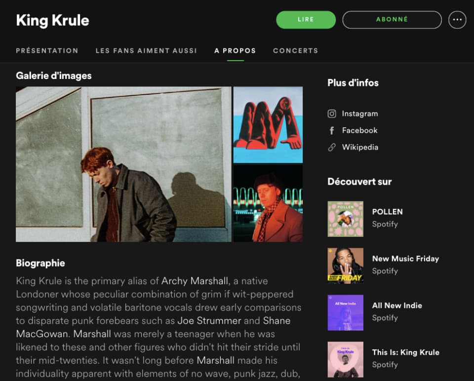Start playback with the LIRE button
Image resolution: width=474 pixels, height=381 pixels.
point(306,20)
